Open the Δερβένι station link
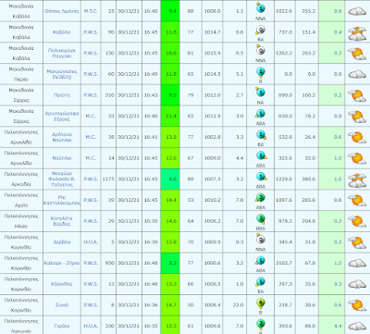 point(62,242)
